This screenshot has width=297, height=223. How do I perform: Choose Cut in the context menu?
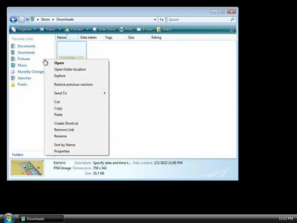pos(77,102)
